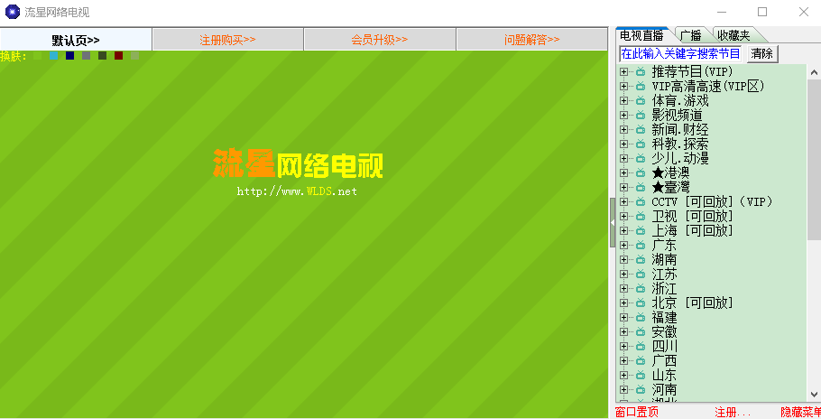Open the 注册购买>> page
821x419 pixels.
[227, 40]
